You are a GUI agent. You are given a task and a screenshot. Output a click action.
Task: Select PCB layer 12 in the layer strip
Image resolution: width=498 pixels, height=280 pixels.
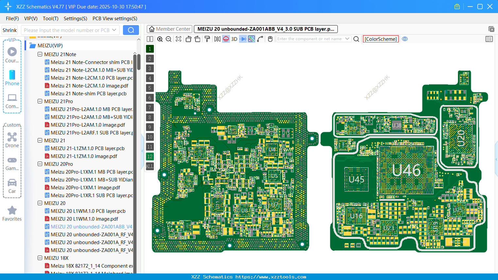click(149, 157)
